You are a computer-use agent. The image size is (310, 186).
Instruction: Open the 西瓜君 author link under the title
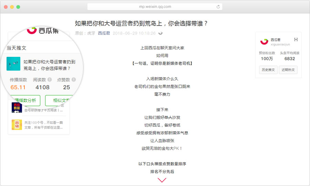coord(104,33)
